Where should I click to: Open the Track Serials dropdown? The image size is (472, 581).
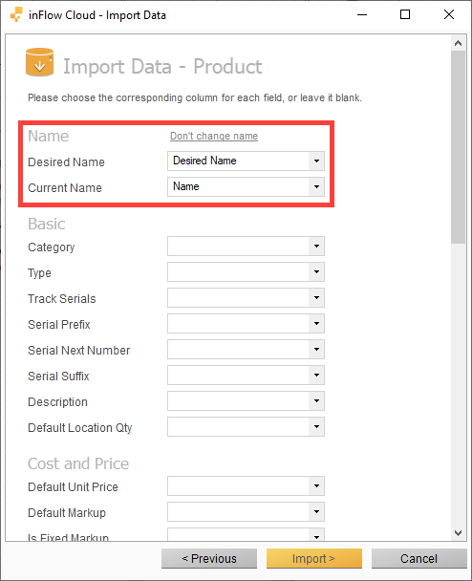[246, 298]
